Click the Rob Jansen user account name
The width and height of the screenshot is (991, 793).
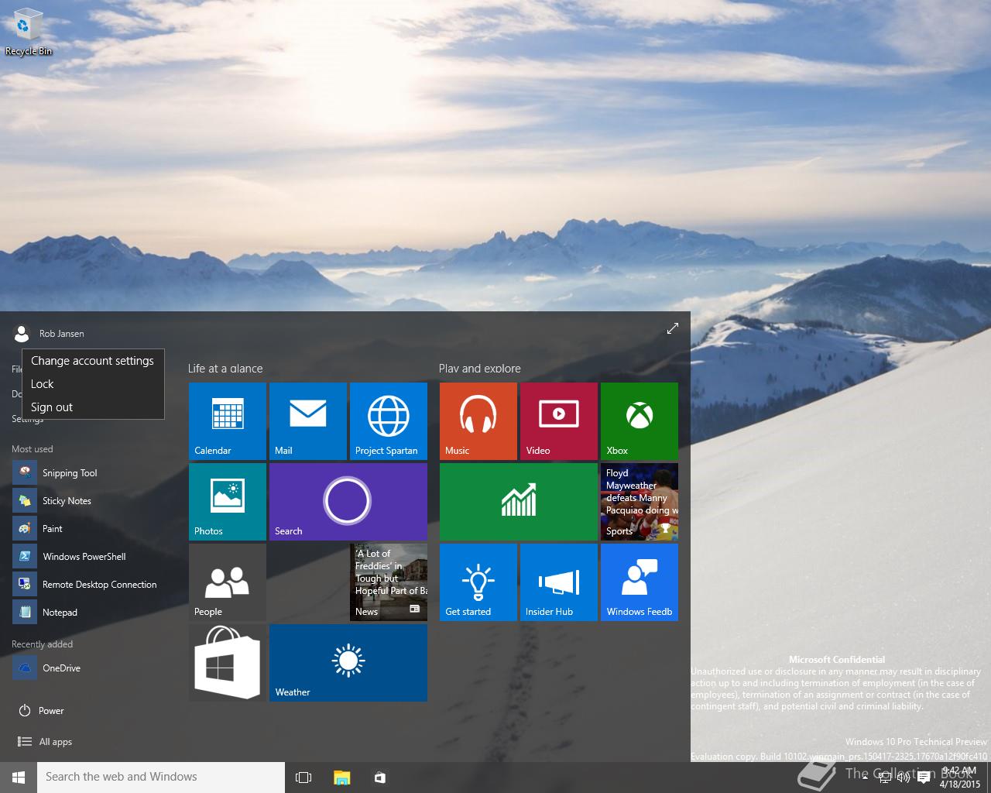(x=61, y=334)
